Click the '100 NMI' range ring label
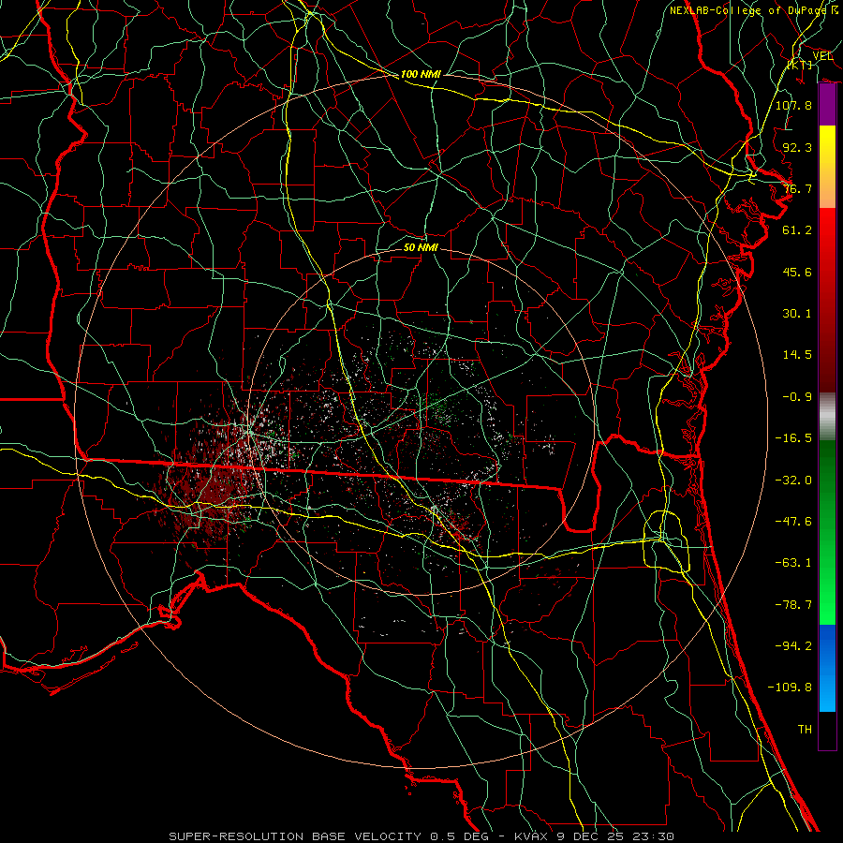The width and height of the screenshot is (843, 843). tap(421, 74)
